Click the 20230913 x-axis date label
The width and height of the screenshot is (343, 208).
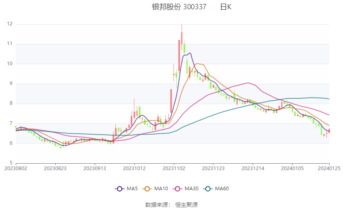point(95,168)
